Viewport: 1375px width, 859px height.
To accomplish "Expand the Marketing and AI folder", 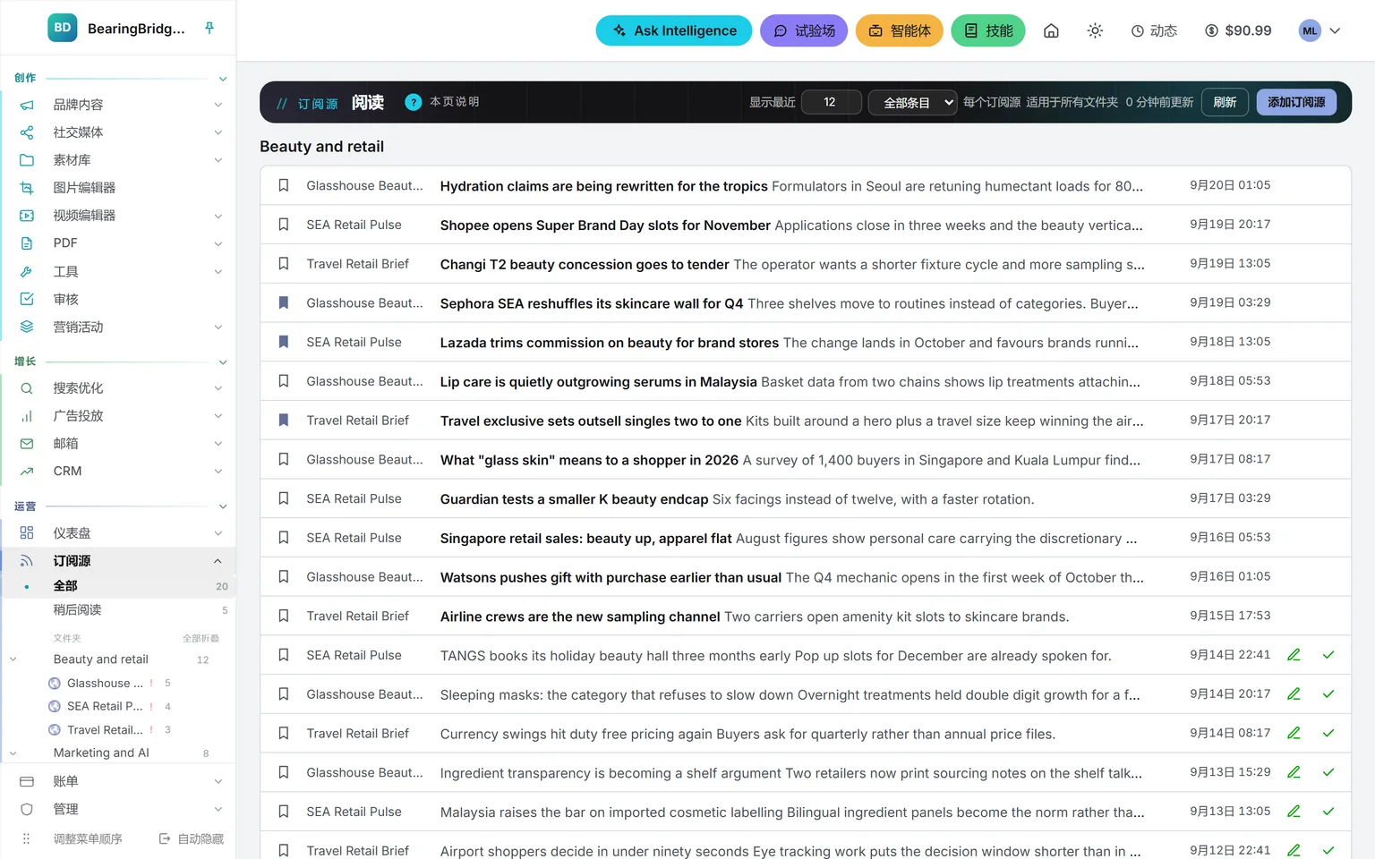I will click(x=13, y=753).
